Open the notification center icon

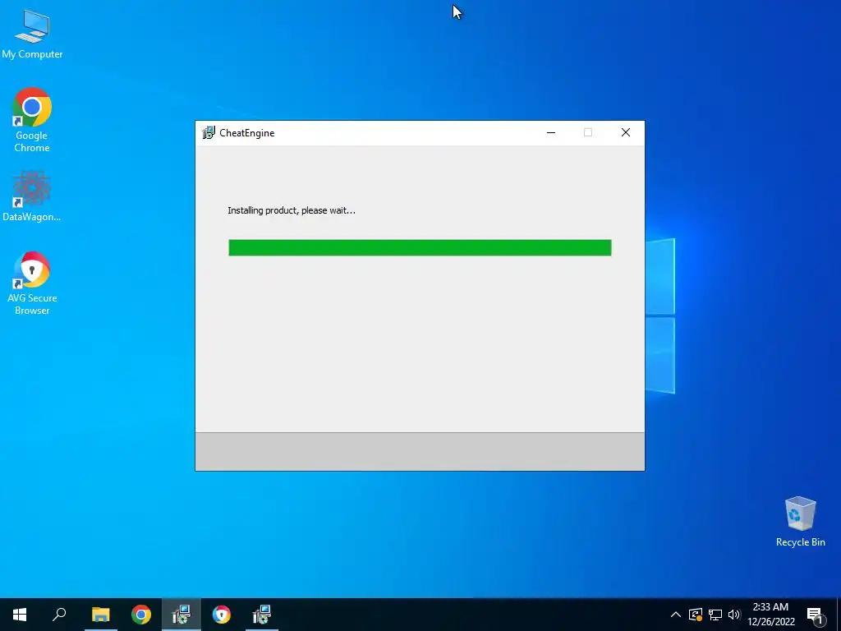click(x=816, y=615)
